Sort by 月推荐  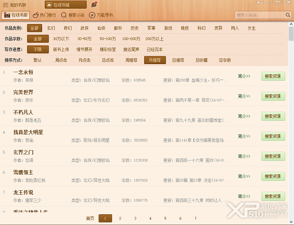pos(155,60)
